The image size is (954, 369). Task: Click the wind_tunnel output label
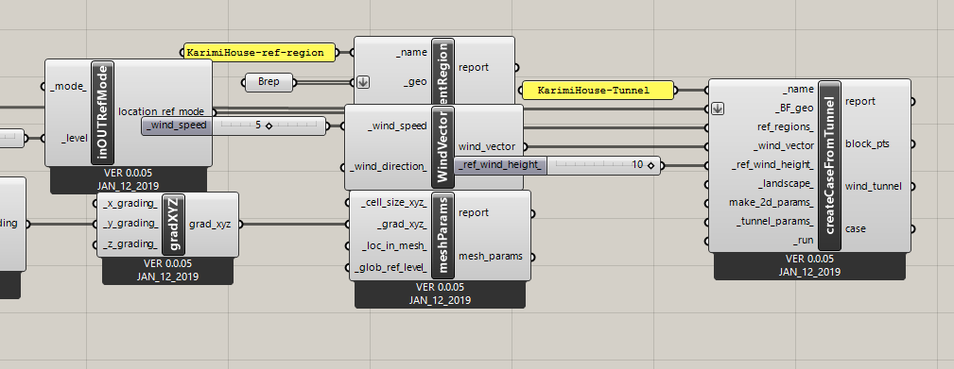(874, 186)
